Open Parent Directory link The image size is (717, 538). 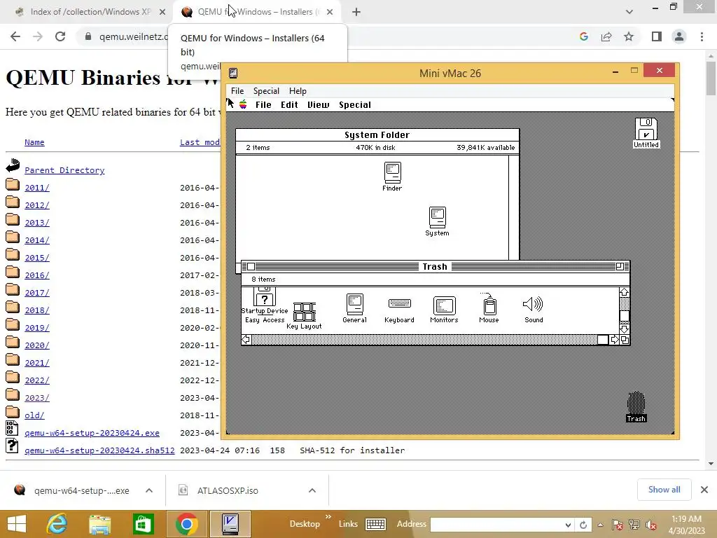[x=64, y=170]
